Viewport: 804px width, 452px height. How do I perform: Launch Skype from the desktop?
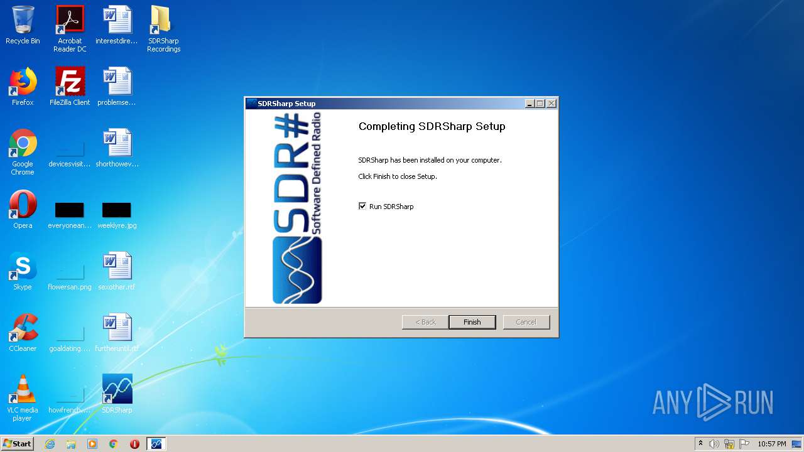[23, 271]
